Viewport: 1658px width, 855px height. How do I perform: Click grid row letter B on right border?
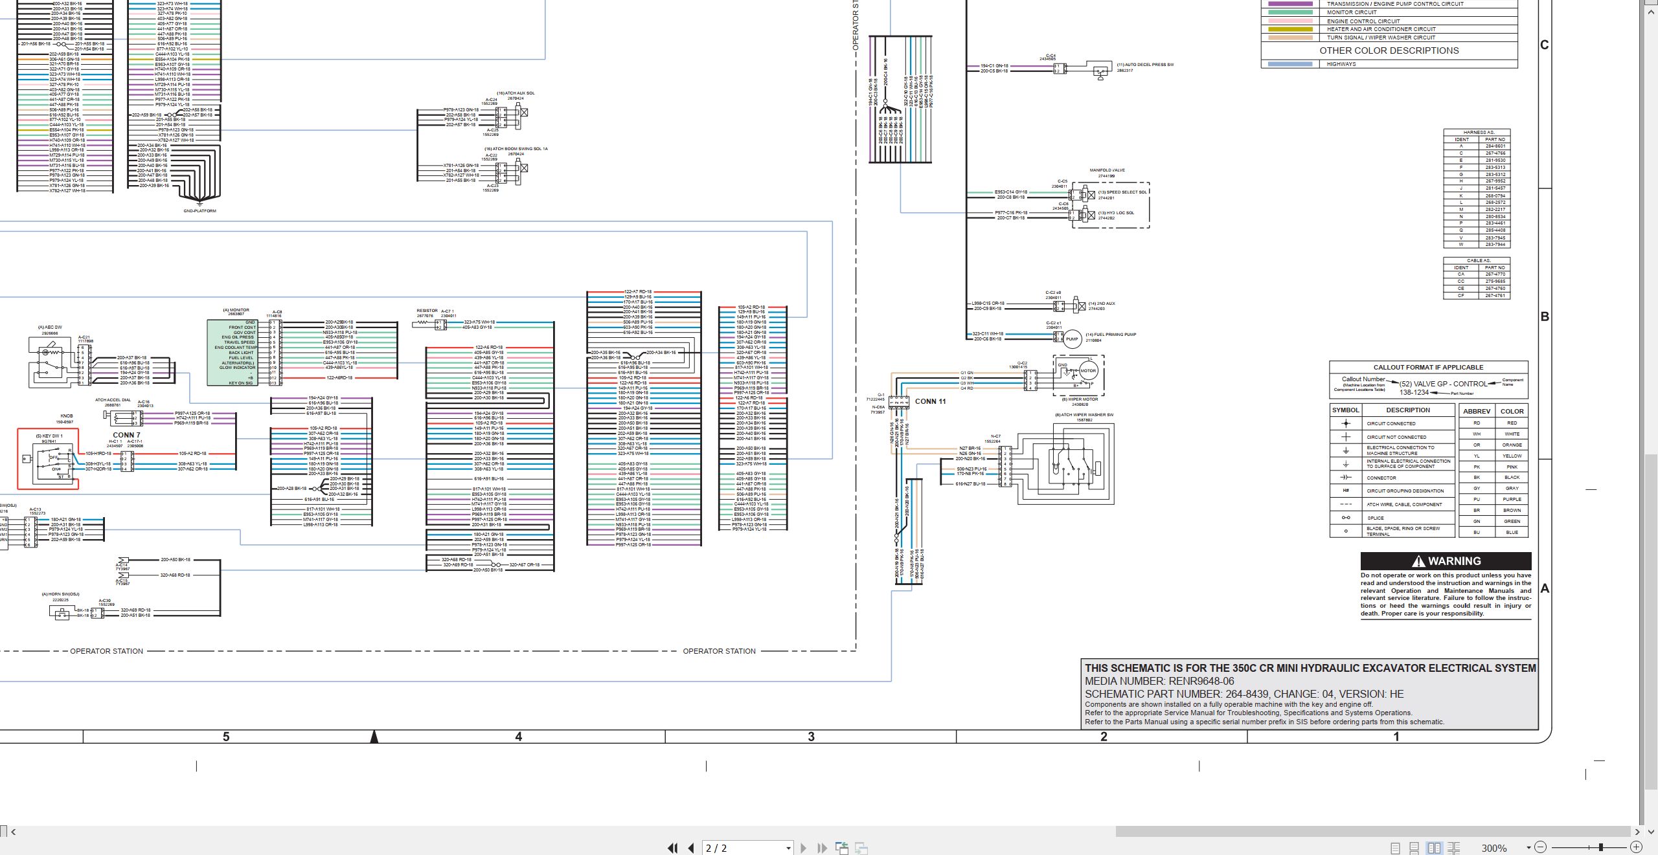click(1545, 316)
